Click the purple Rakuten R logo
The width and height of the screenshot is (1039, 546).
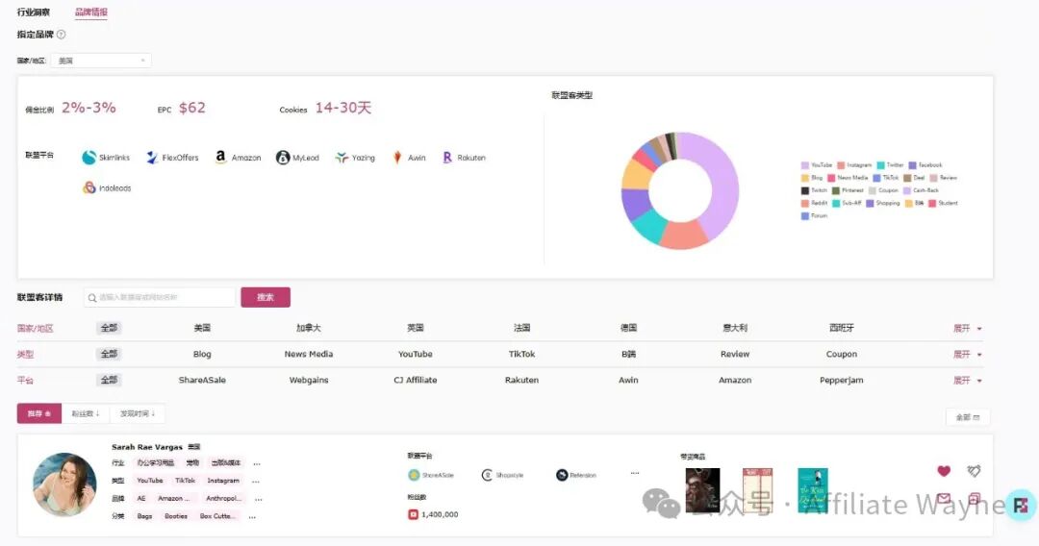[447, 158]
